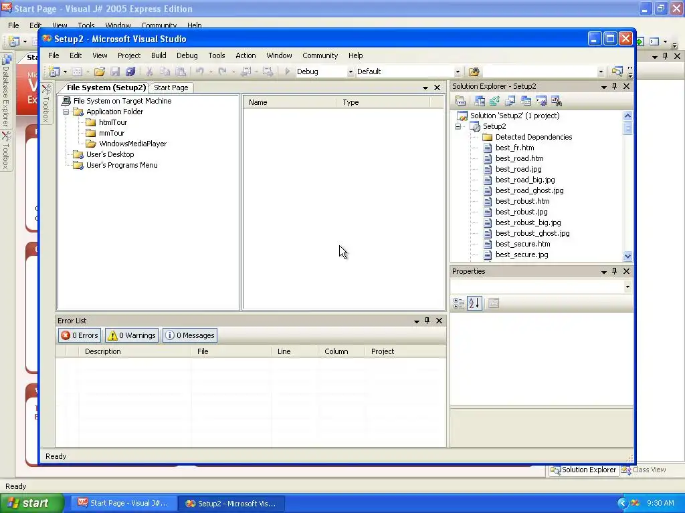Open Custom Actions Editor icon in Solution Explorer
This screenshot has width=685, height=513.
coord(541,102)
